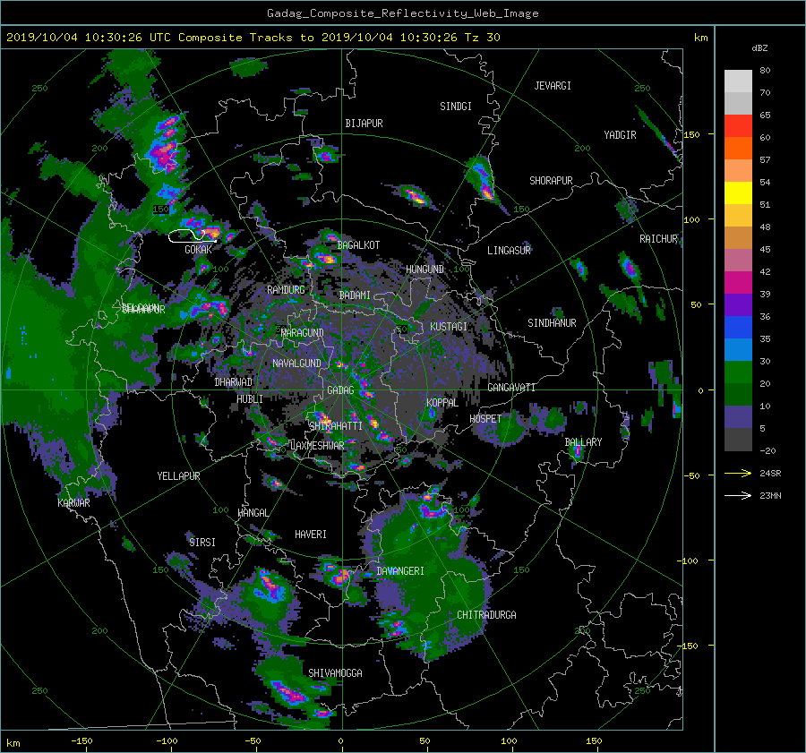Select the bright green 30–20 dBZ swatch
The image size is (806, 753).
tap(738, 372)
